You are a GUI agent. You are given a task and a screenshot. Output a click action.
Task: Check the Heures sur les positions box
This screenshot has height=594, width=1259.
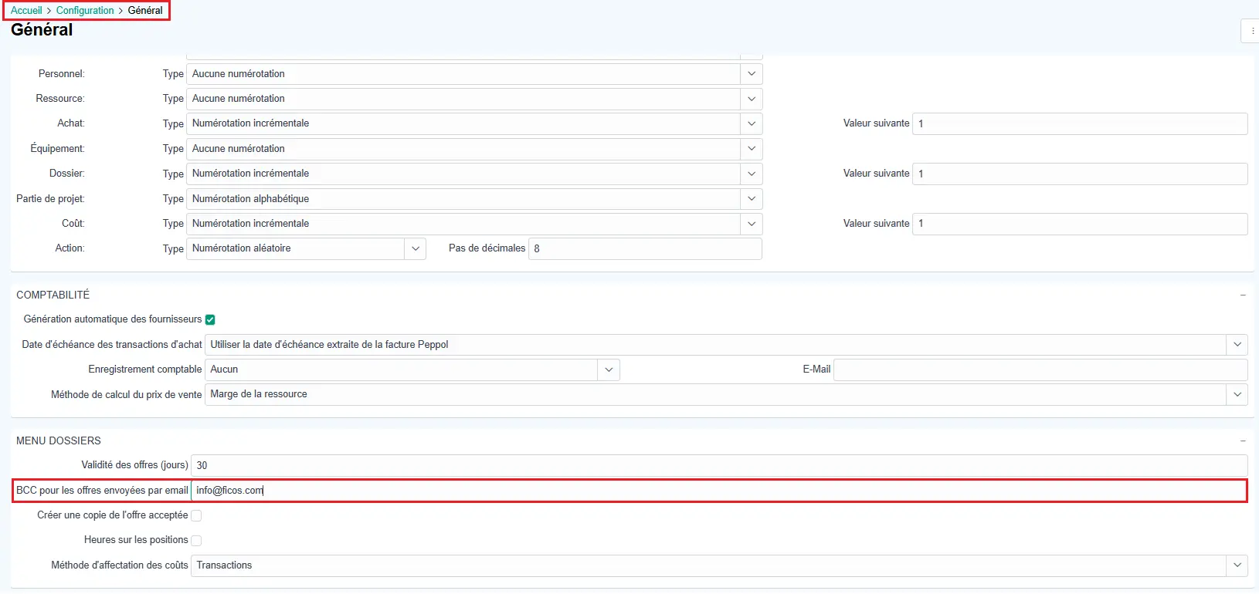click(196, 540)
